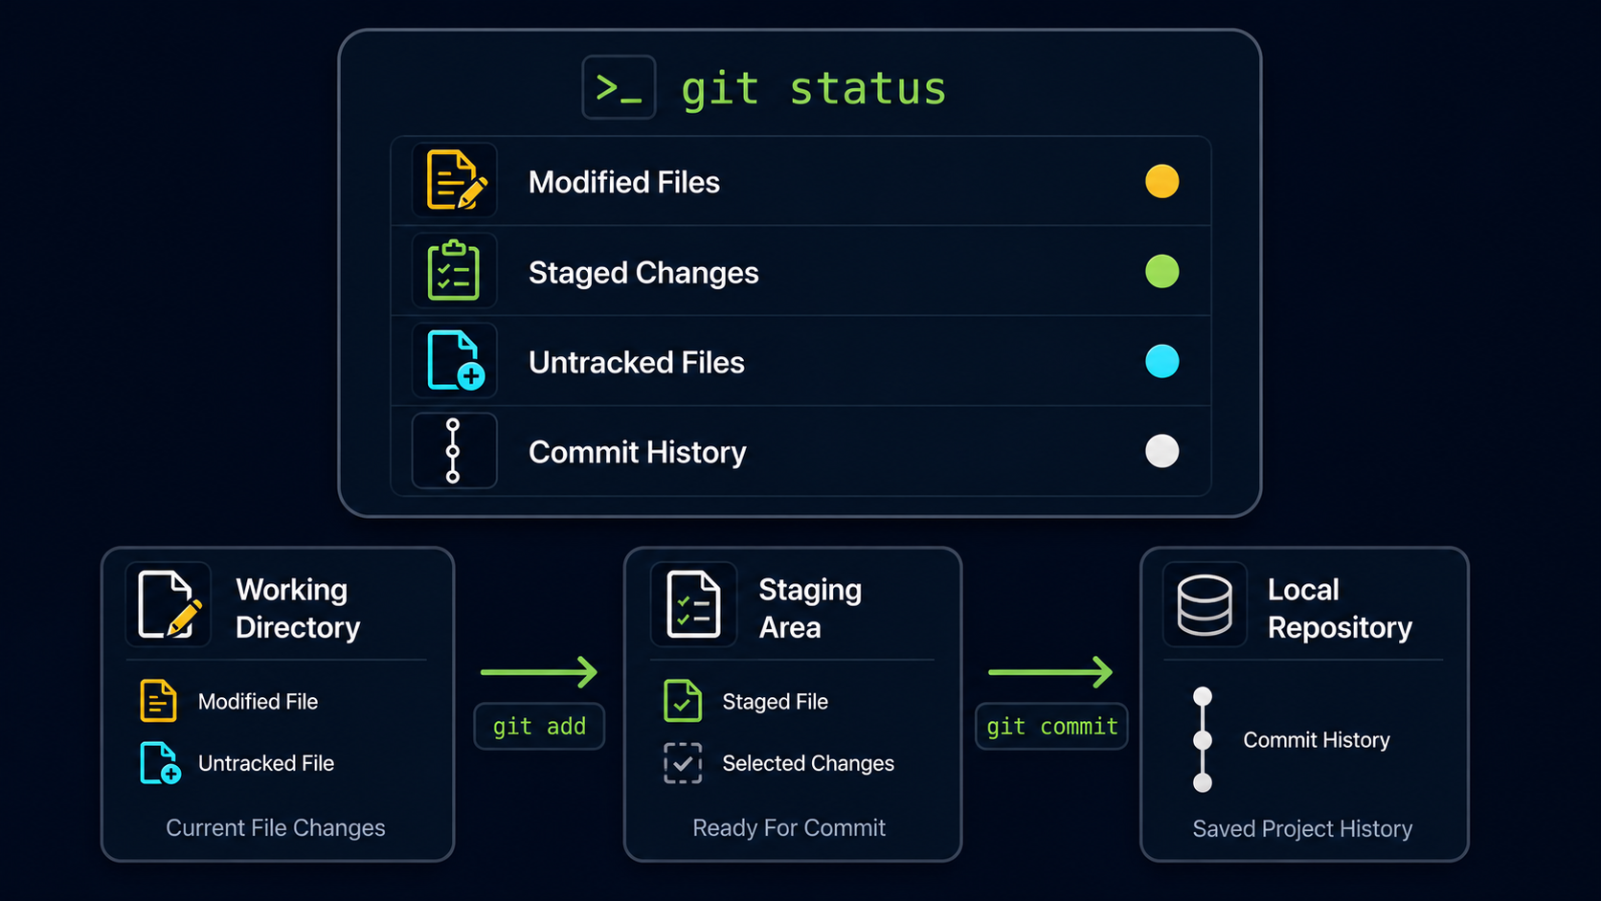Click the Commit History graph icon in status panel

(x=455, y=450)
